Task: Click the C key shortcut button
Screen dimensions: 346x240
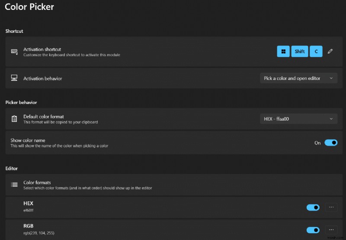Action: (316, 51)
